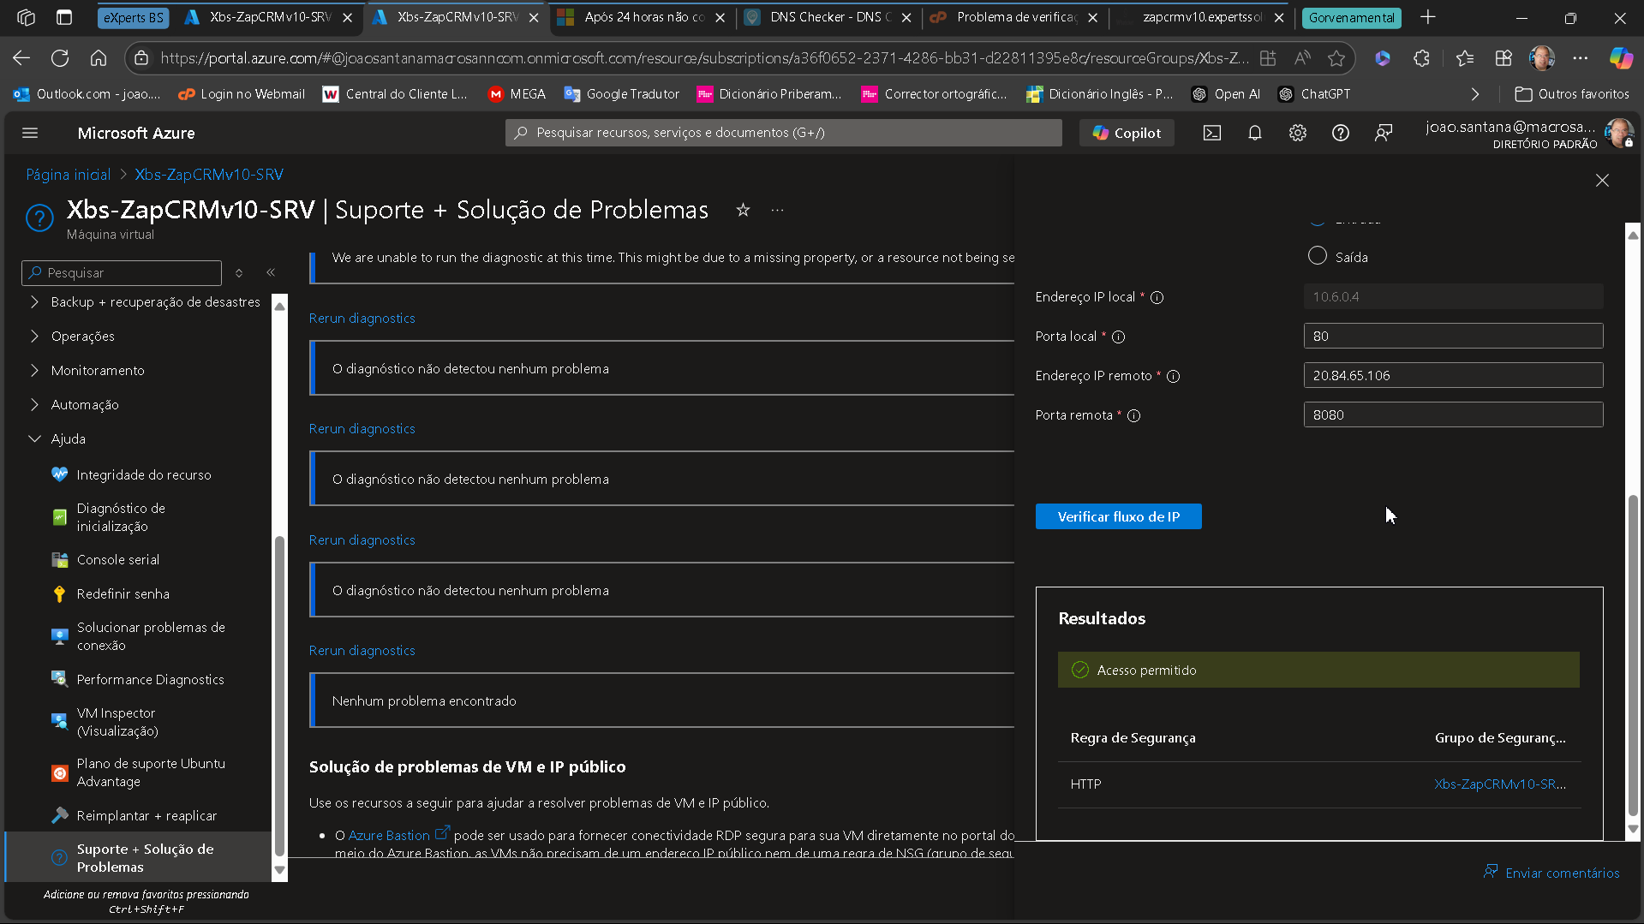Open Console serial

pyautogui.click(x=118, y=559)
